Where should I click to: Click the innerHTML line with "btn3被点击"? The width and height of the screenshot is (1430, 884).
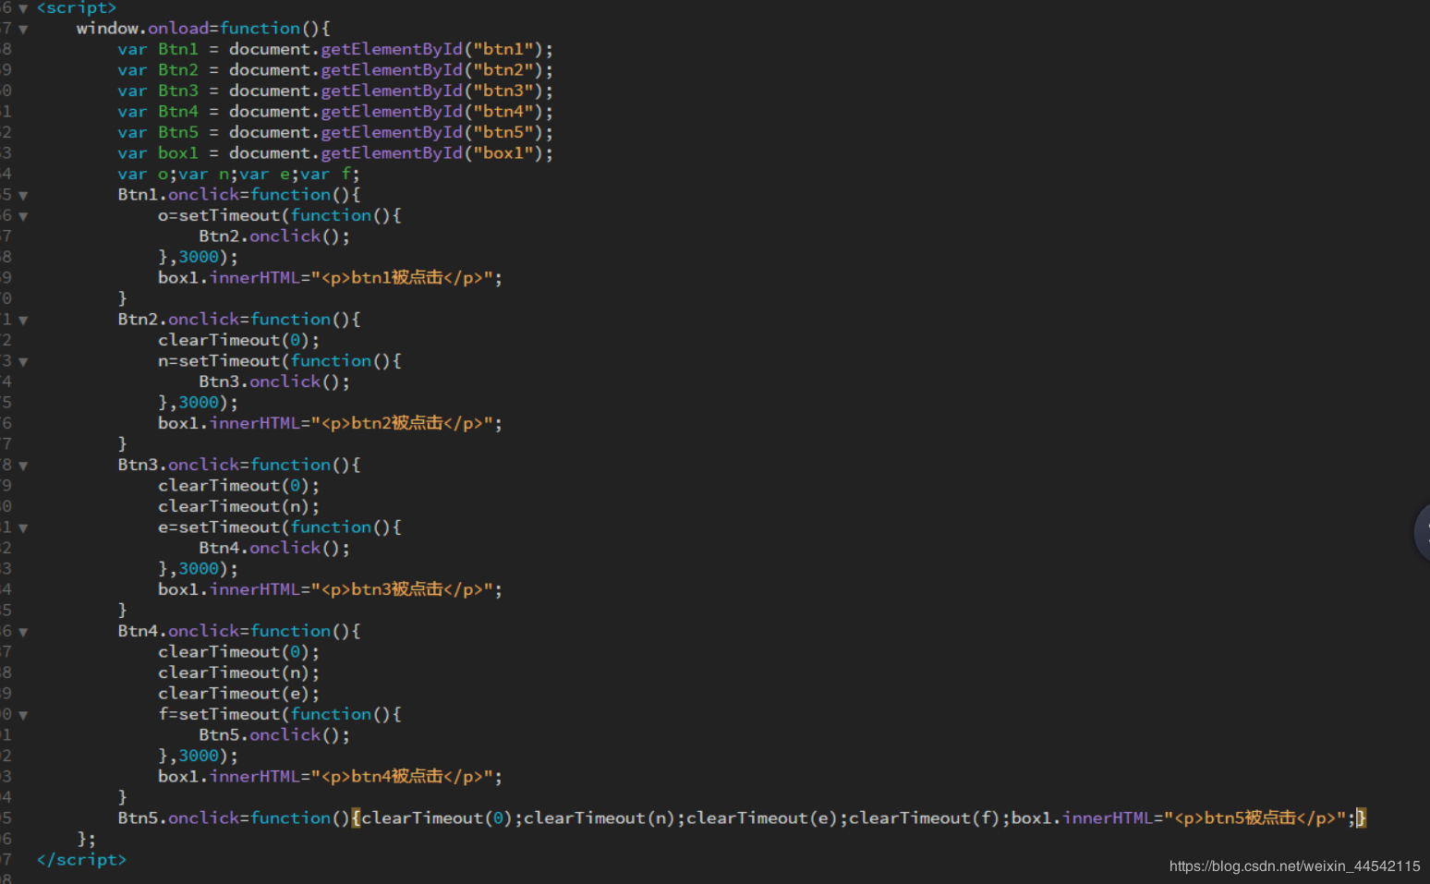[330, 589]
